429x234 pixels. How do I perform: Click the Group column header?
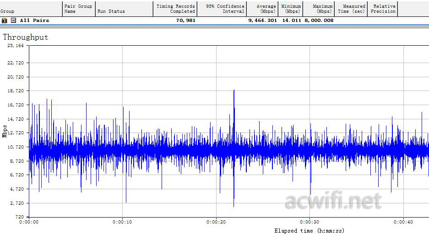(x=31, y=9)
